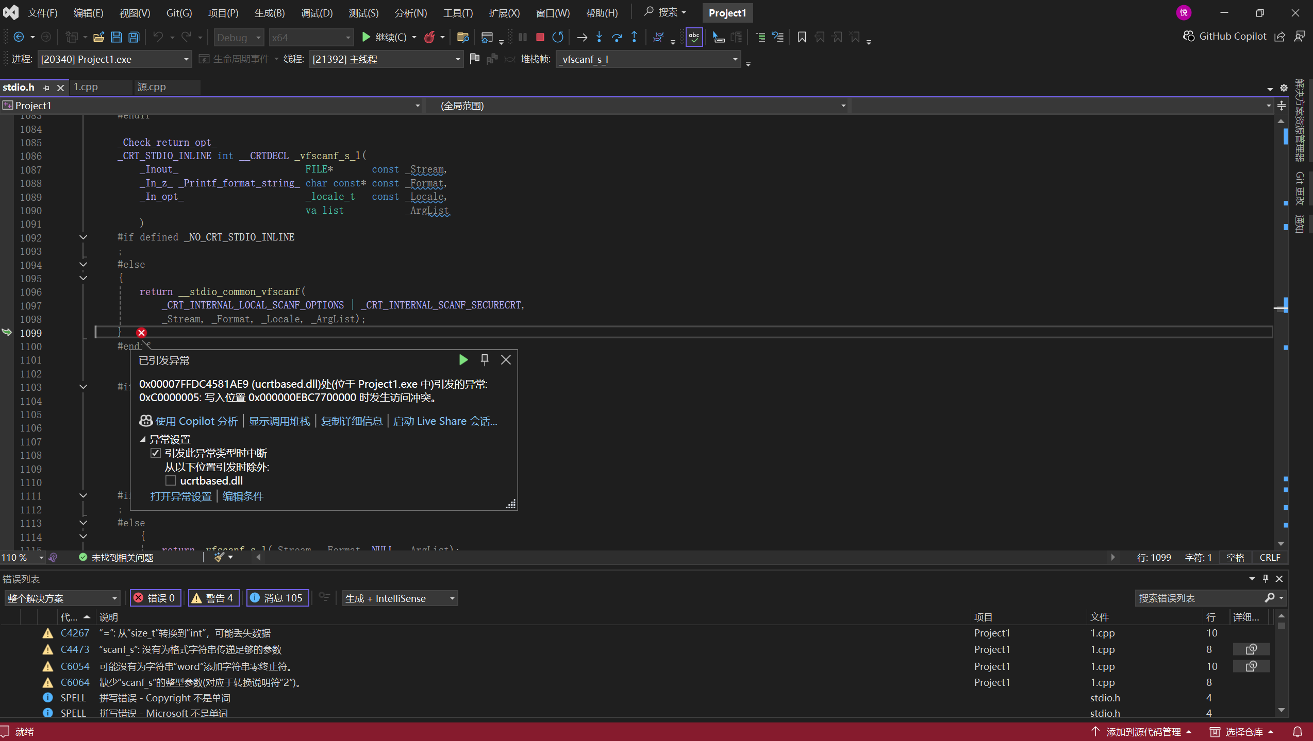Open the 调试(D) menu
The image size is (1313, 741).
point(317,13)
